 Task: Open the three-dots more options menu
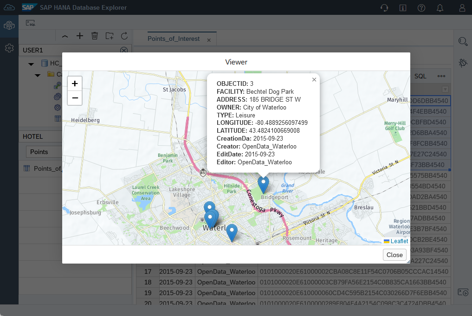point(441,76)
